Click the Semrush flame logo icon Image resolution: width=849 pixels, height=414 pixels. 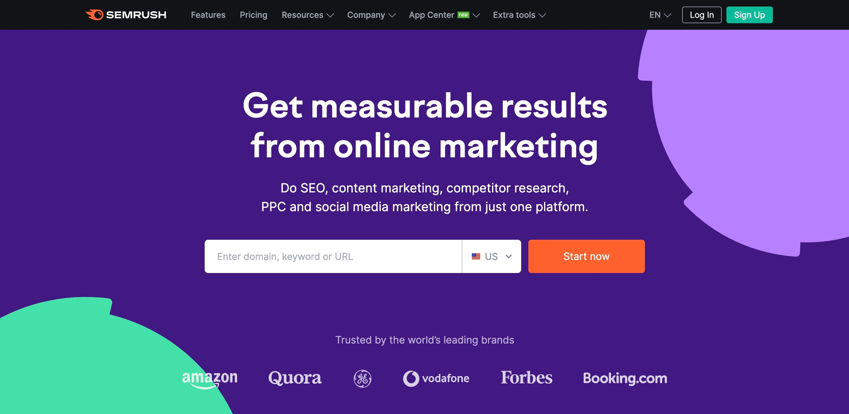[x=94, y=15]
